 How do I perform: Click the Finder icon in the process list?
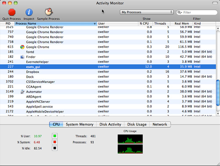pos(22,57)
